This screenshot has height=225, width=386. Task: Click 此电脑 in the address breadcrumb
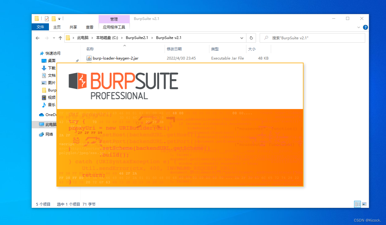click(83, 38)
